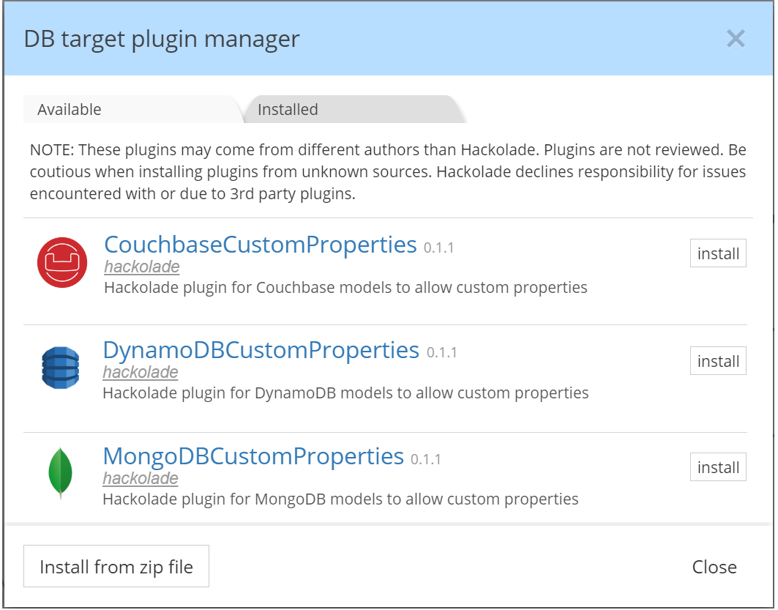Click the Couchbase plugin description text
The image size is (778, 610).
346,288
